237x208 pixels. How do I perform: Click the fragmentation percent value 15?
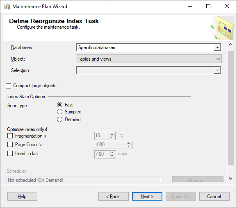pyautogui.click(x=102, y=136)
